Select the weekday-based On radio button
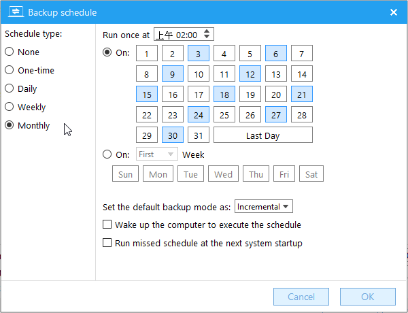The image size is (408, 313). tap(107, 154)
